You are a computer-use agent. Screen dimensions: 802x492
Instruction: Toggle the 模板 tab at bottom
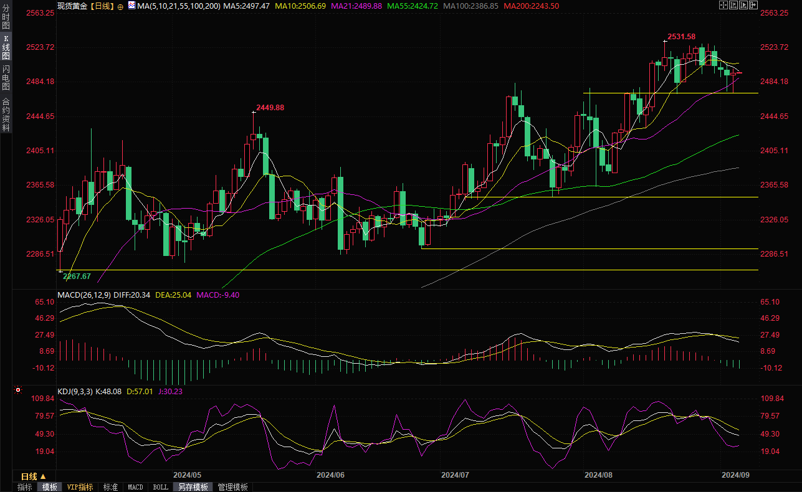(x=49, y=487)
